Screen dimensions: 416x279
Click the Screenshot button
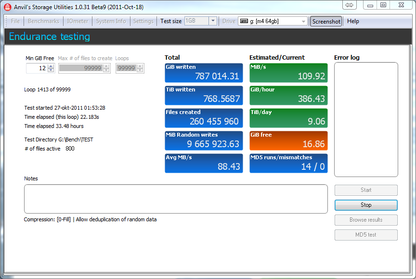[x=326, y=22]
